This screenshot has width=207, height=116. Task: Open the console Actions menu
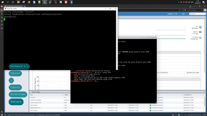(x=151, y=37)
